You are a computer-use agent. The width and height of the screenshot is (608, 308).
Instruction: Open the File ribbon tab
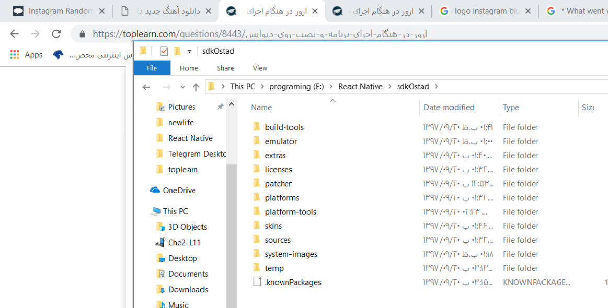[x=152, y=68]
